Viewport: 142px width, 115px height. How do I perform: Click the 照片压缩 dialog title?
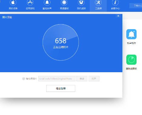tap(7, 17)
